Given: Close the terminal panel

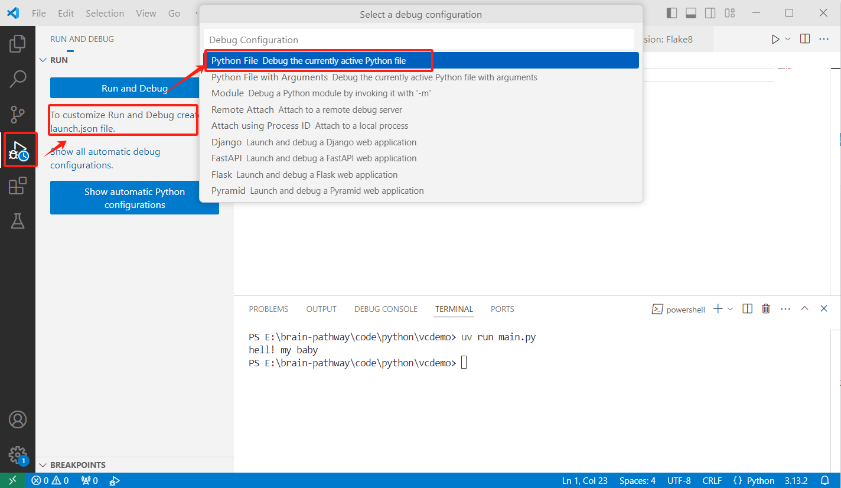Looking at the screenshot, I should [824, 308].
